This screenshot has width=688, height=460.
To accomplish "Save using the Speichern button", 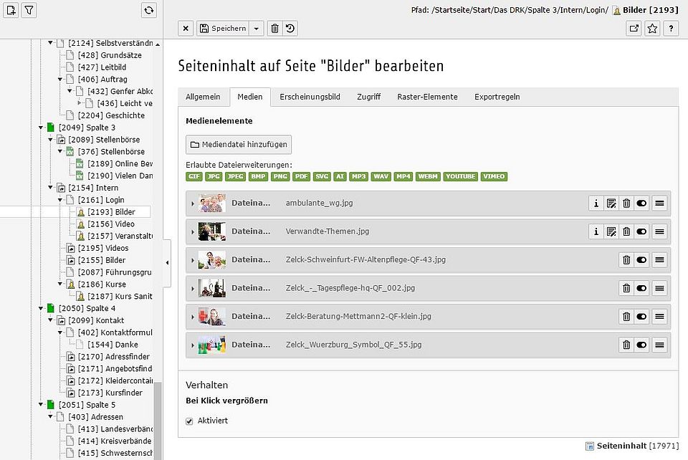I will tap(223, 29).
